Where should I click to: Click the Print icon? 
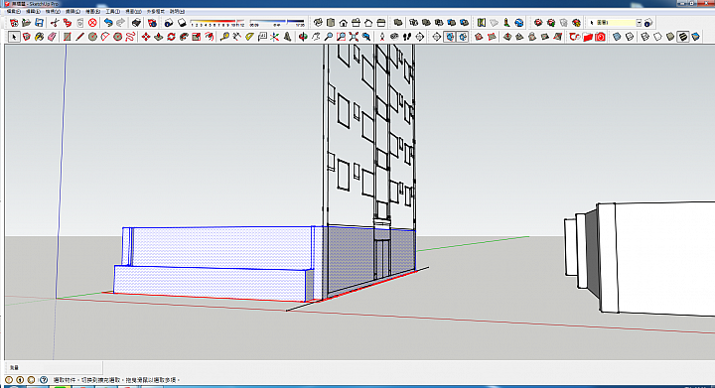coord(136,22)
